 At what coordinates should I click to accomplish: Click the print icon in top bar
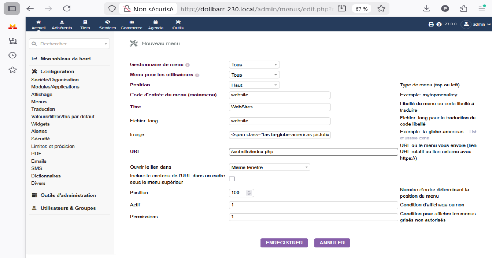pyautogui.click(x=431, y=25)
